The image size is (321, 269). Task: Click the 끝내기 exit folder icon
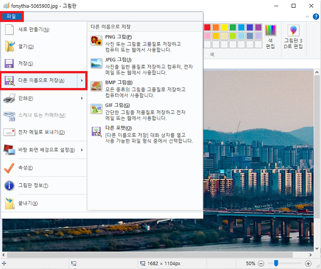click(10, 203)
